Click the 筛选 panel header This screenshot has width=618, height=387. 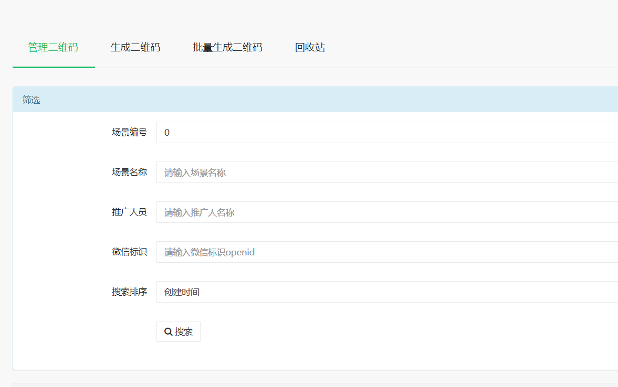click(315, 100)
